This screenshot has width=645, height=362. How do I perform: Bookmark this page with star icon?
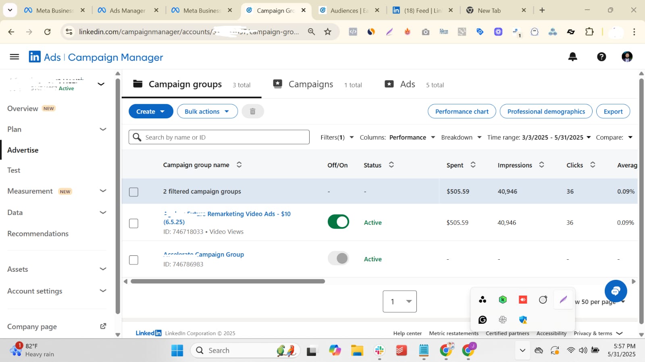click(x=328, y=31)
